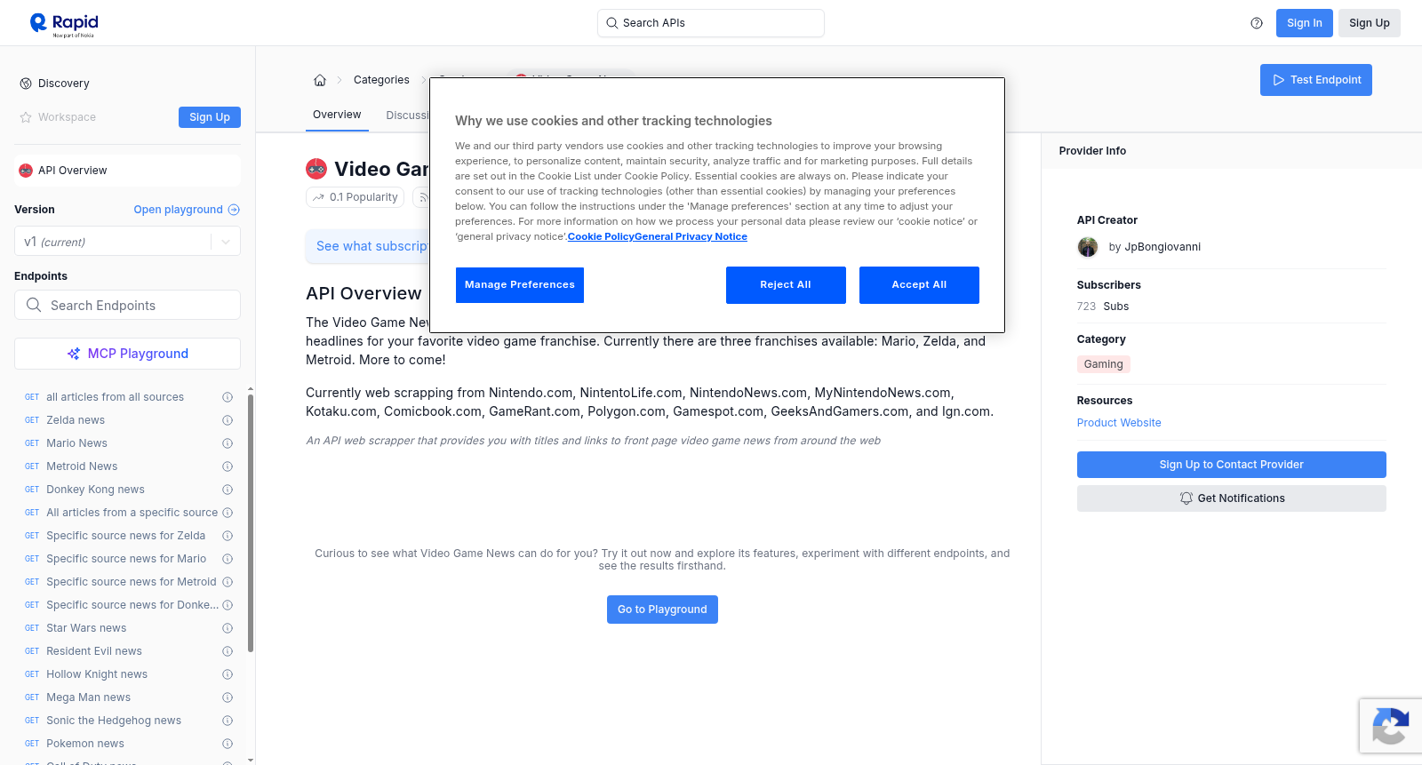Screen dimensions: 1422x765
Task: Click the Sign In button
Action: coord(1304,23)
